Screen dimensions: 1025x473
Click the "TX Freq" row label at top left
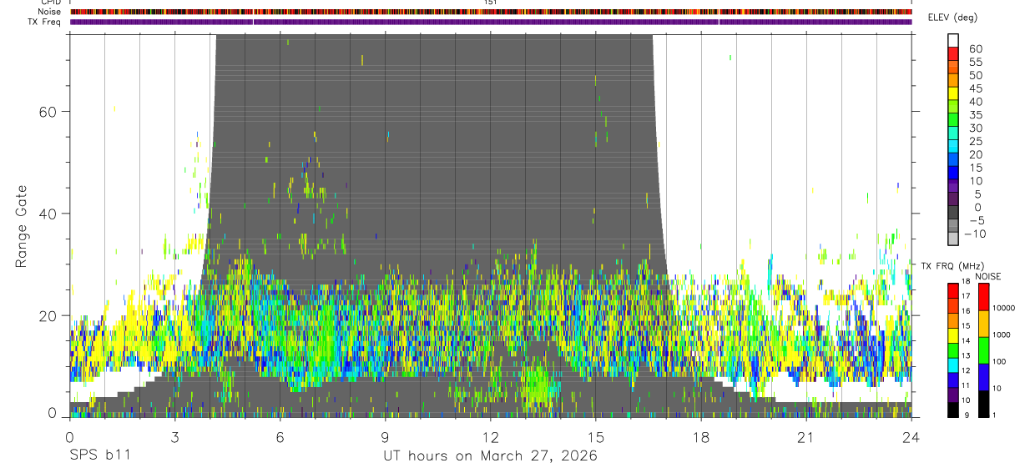(x=45, y=22)
